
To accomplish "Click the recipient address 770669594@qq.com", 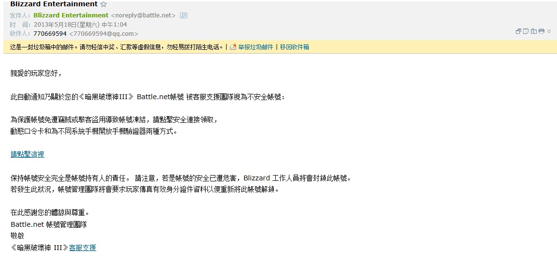I will 104,34.
